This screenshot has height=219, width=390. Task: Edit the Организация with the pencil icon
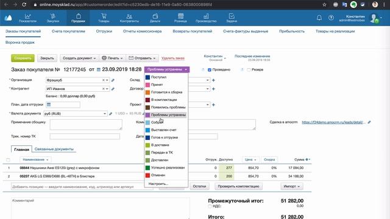(x=113, y=80)
